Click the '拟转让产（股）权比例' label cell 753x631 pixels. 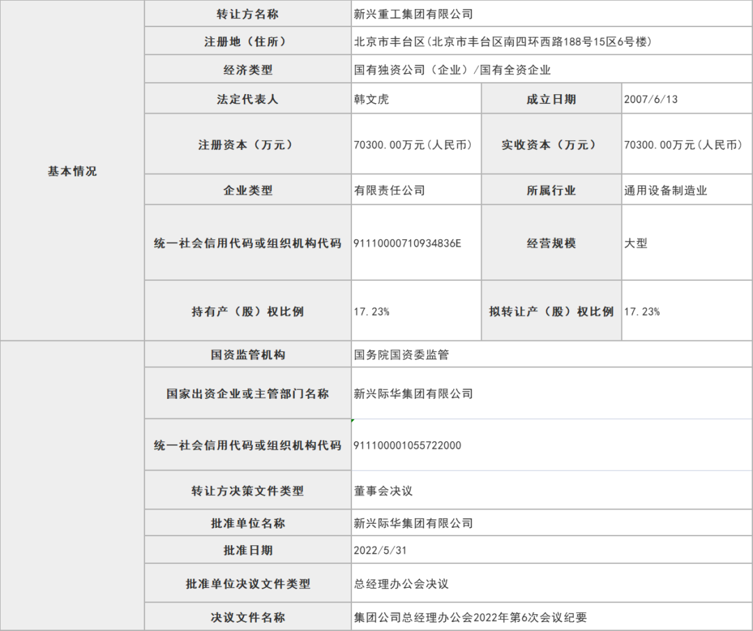point(552,311)
